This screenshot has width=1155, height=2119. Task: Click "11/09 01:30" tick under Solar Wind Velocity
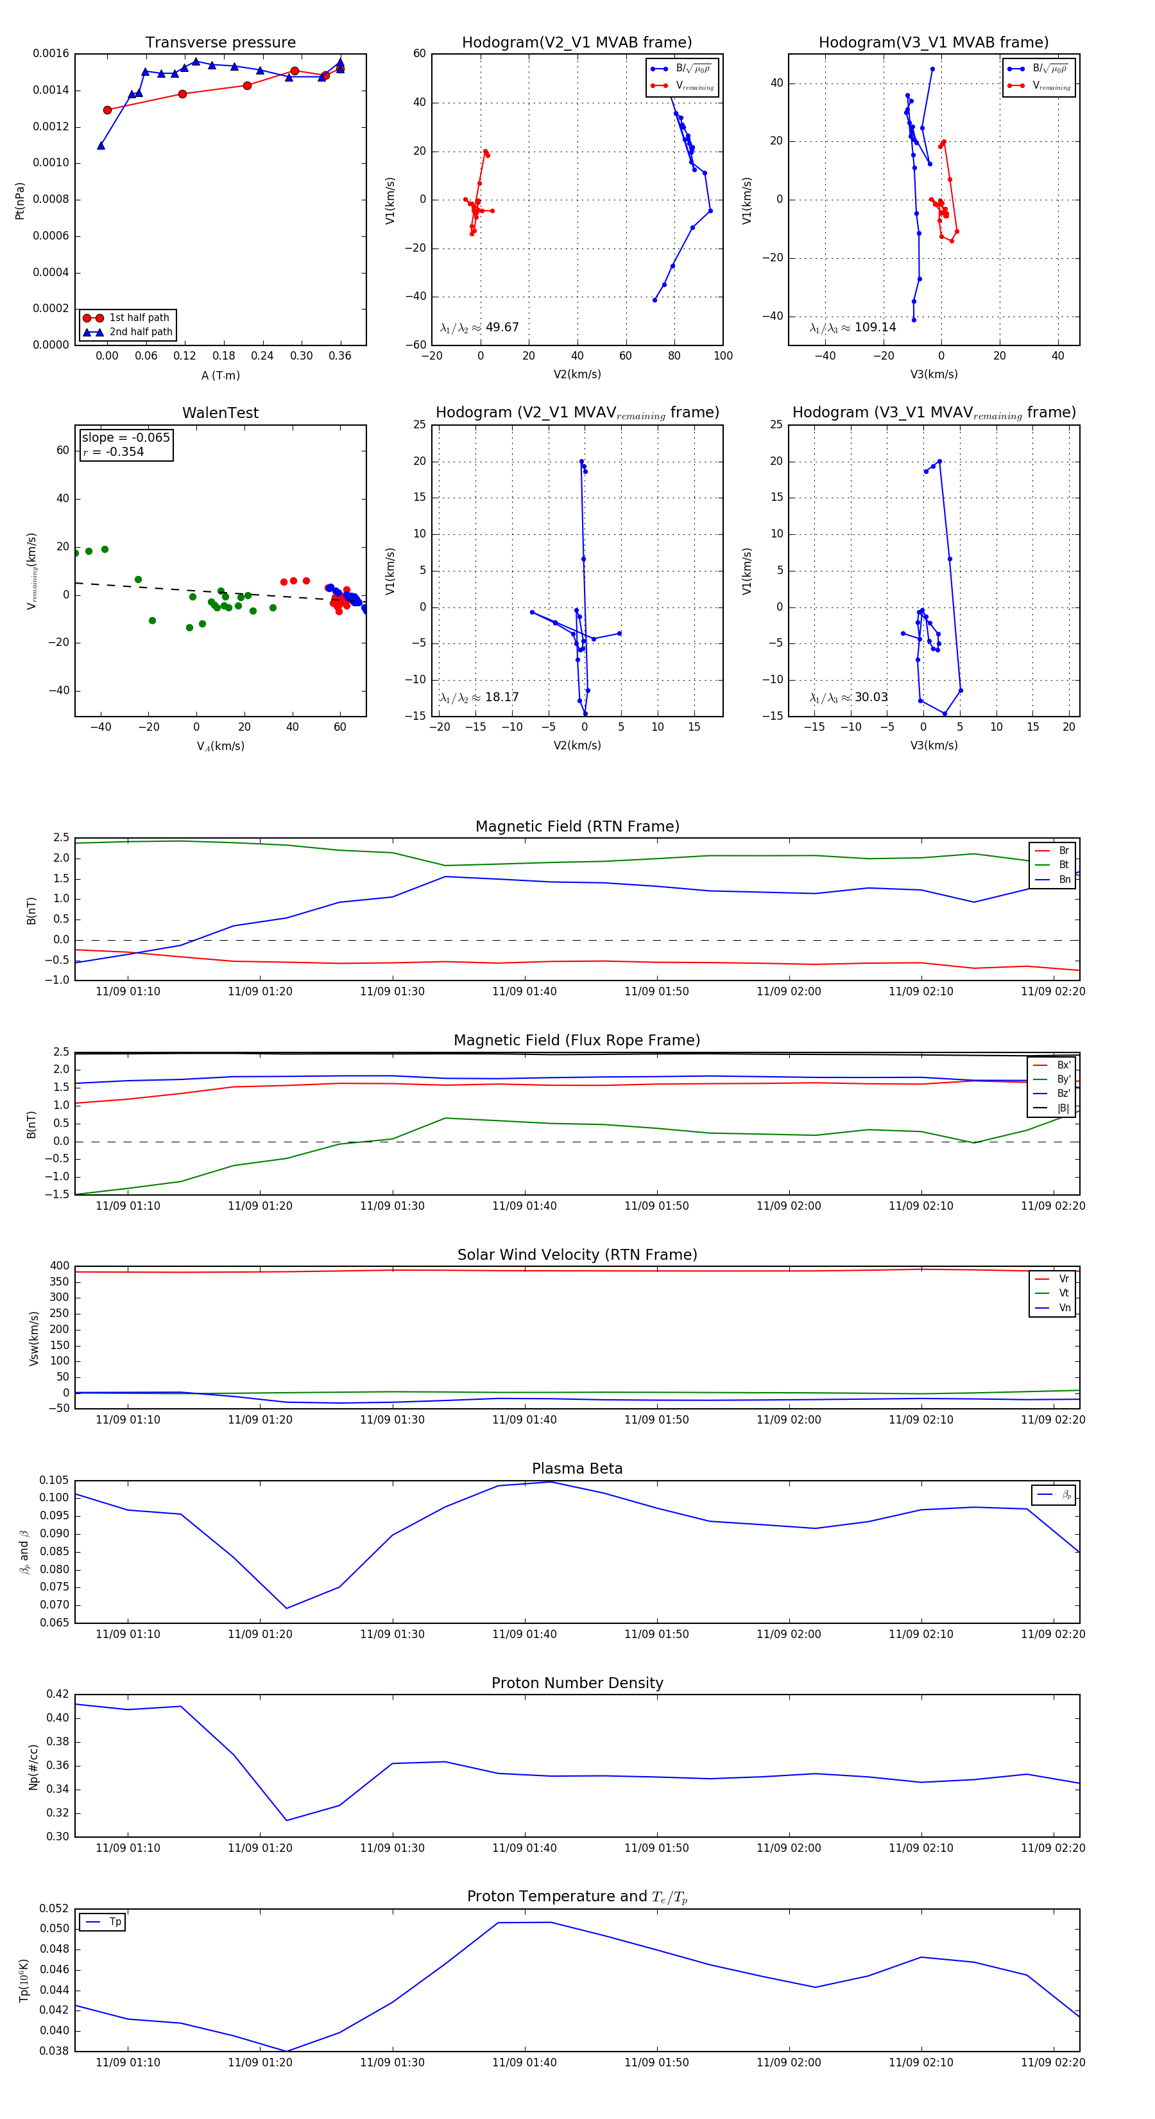coord(392,1419)
